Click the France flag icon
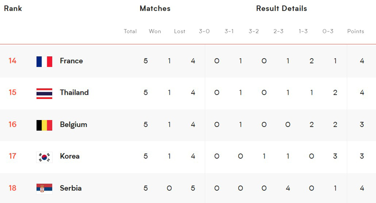376x203 pixels. 44,61
